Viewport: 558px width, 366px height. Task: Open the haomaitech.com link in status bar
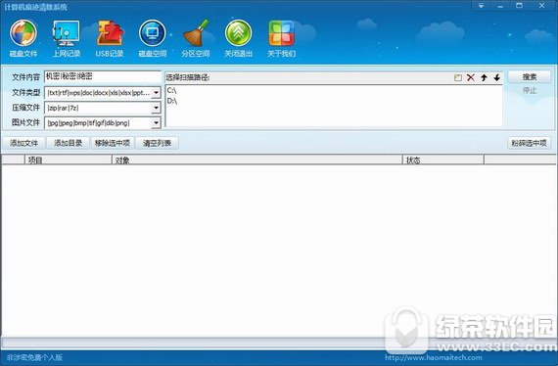coord(434,357)
